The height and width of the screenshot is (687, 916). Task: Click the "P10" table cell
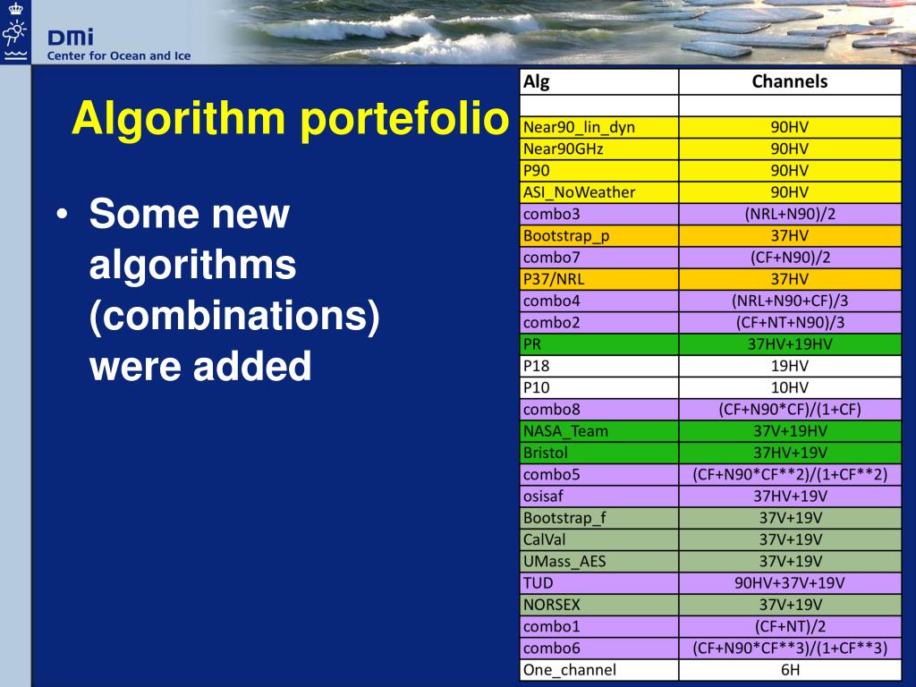pos(599,388)
